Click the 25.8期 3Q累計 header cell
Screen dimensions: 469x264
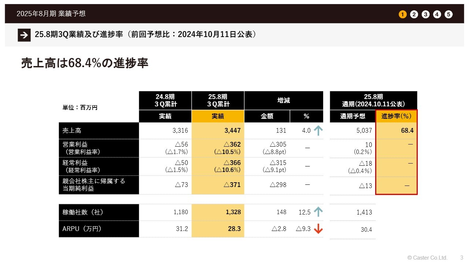[218, 100]
